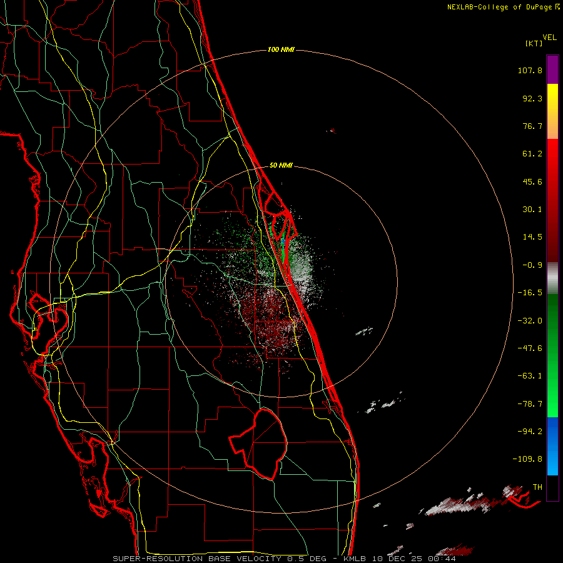563x563 pixels.
Task: Click the 100 NMI range ring label
Action: tap(281, 49)
